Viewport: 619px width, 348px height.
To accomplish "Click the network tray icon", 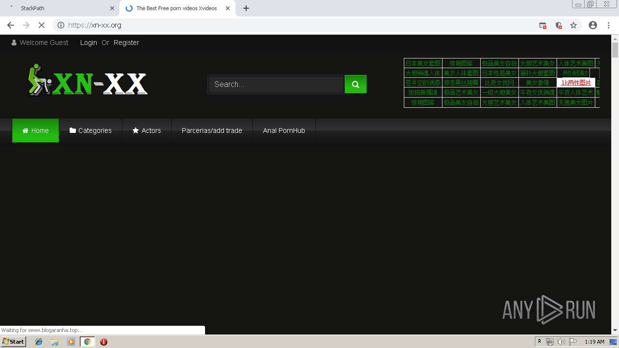I will click(550, 342).
